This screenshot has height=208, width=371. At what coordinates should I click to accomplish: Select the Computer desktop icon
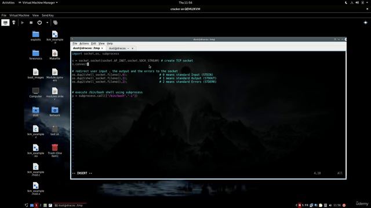[35, 92]
